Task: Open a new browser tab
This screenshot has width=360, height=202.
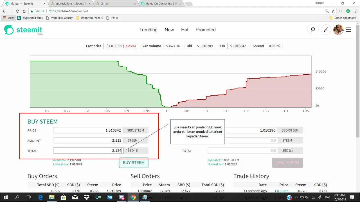Action: 188,4
